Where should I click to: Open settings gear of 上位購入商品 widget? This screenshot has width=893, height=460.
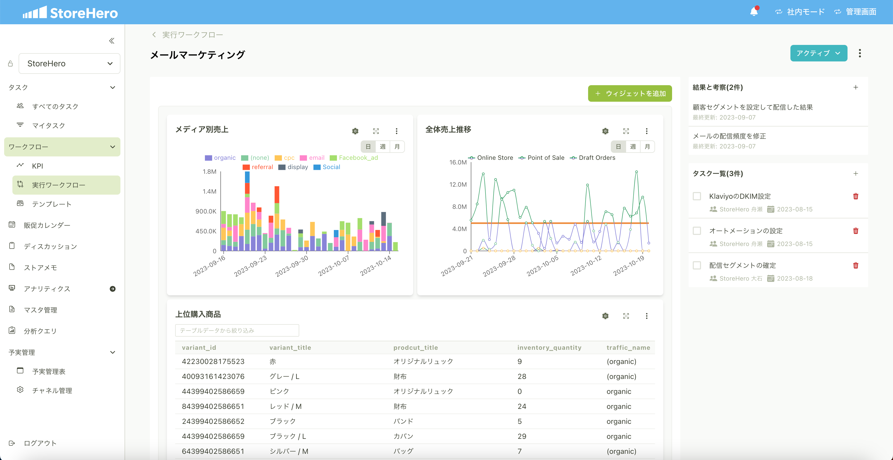tap(605, 316)
